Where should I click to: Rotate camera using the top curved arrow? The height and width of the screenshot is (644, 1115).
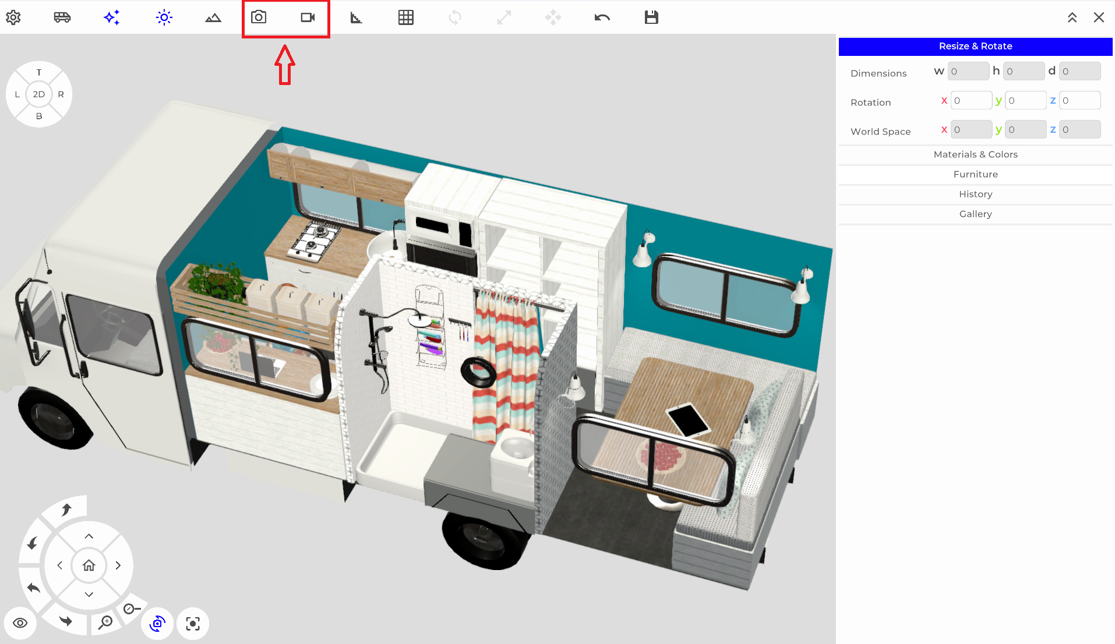(x=66, y=509)
